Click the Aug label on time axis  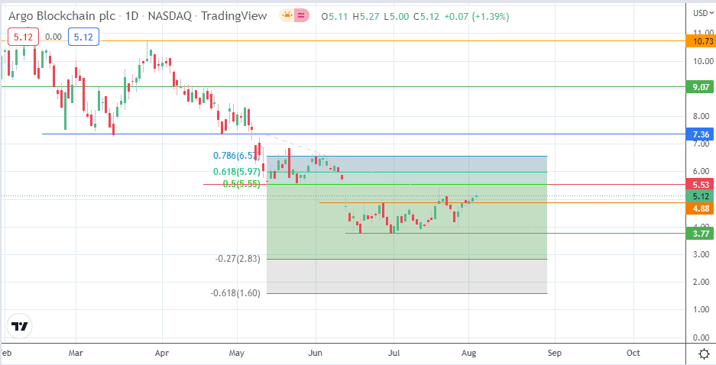tap(468, 353)
